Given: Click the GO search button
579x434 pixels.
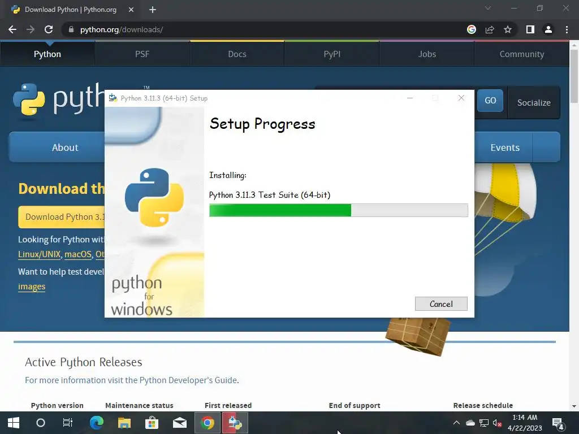Looking at the screenshot, I should (490, 101).
